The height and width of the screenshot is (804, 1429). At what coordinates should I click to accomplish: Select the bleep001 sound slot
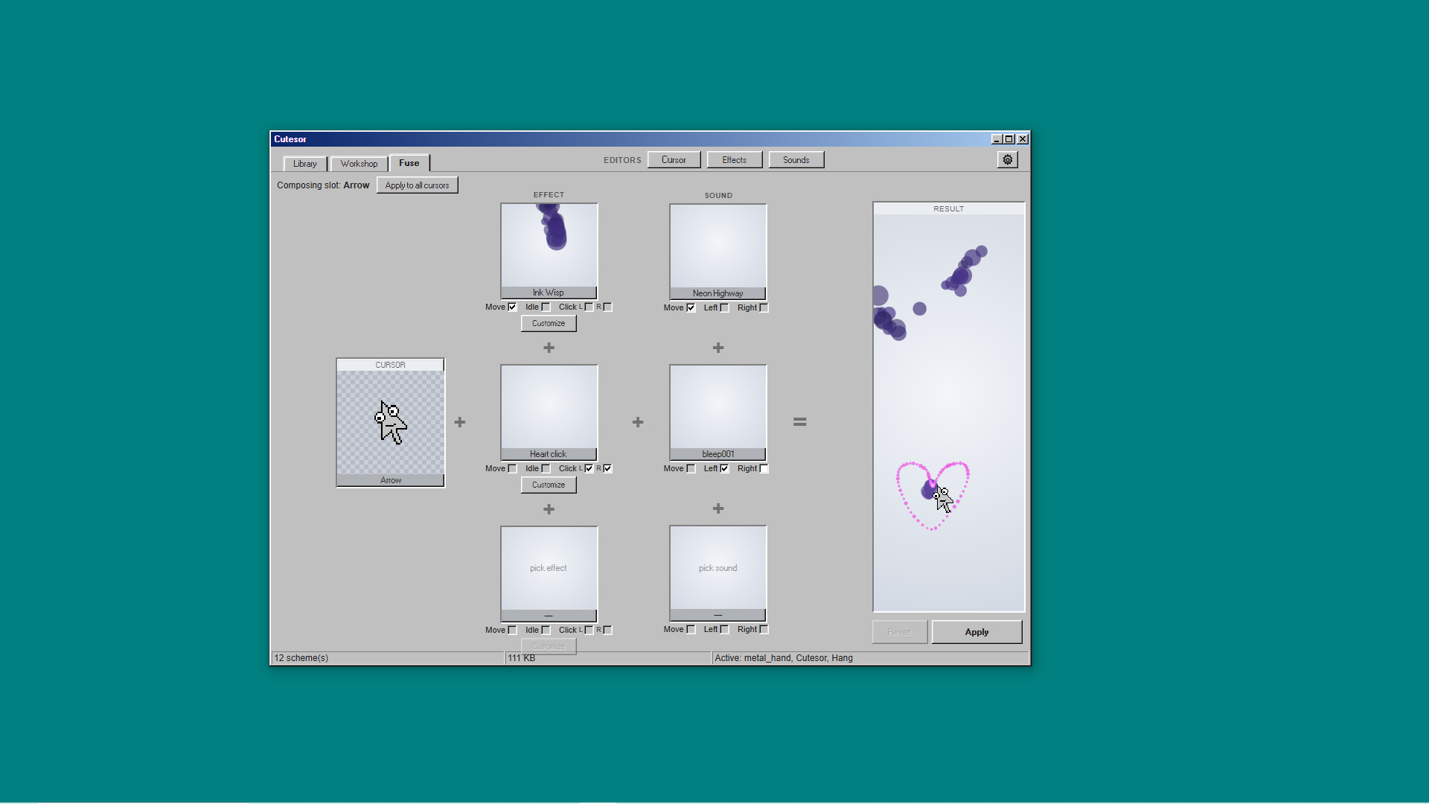(x=718, y=412)
